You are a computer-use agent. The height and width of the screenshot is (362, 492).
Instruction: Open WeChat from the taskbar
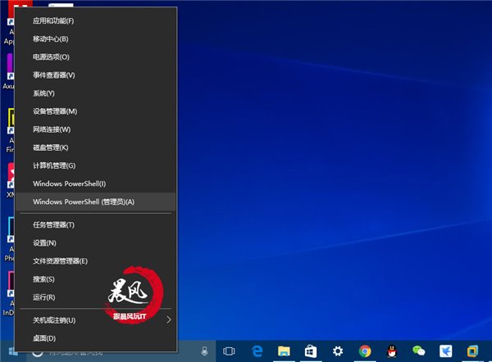[x=419, y=351]
